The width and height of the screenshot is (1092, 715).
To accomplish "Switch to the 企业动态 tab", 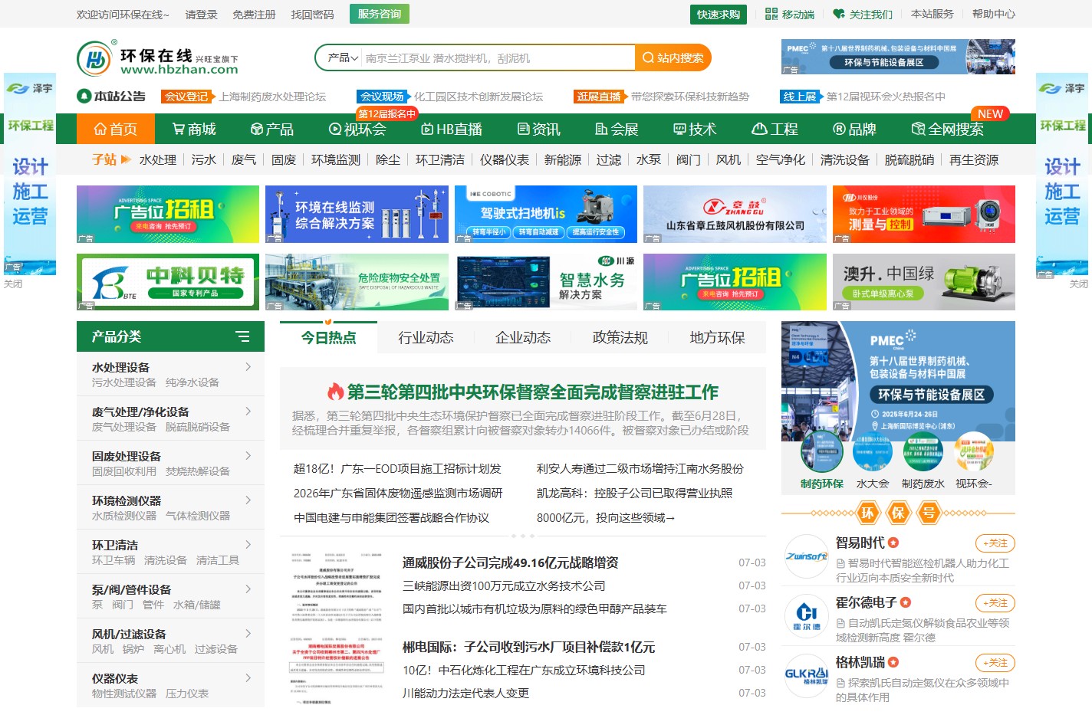I will (523, 337).
